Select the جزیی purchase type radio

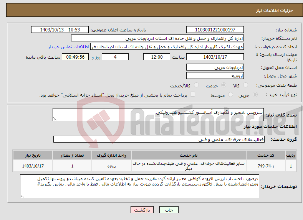255,95
